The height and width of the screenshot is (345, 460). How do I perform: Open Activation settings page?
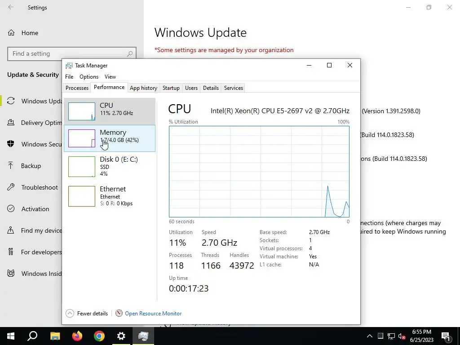point(35,209)
